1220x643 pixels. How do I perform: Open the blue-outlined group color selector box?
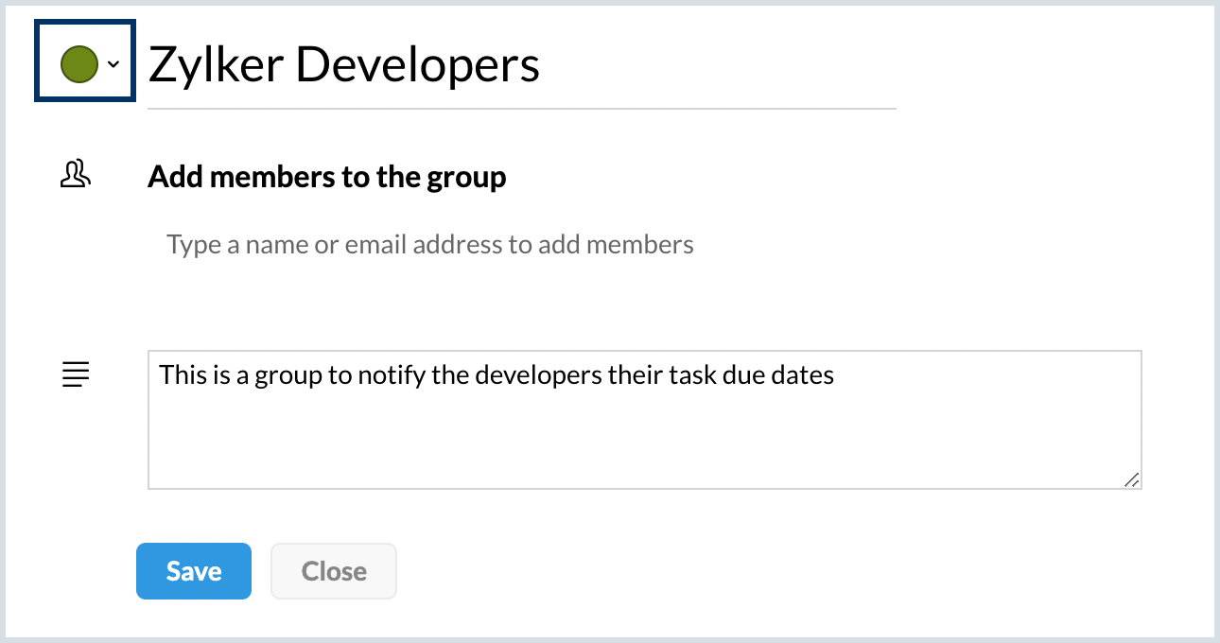[85, 61]
